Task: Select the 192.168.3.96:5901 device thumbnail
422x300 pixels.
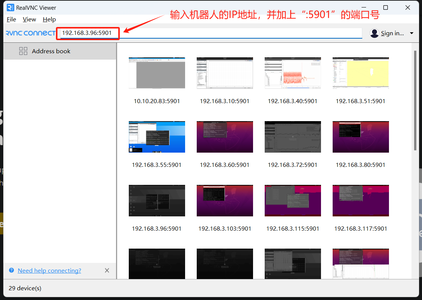Action: tap(157, 201)
